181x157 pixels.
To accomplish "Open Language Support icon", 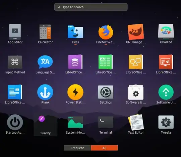I will pyautogui.click(x=45, y=62).
